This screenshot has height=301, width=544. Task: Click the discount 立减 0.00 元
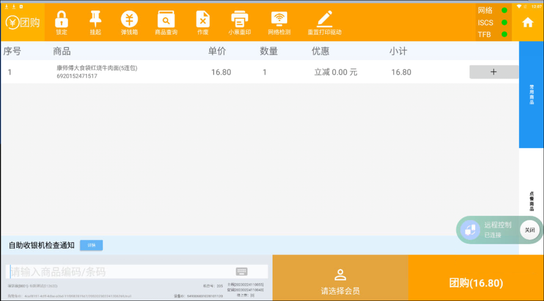click(336, 72)
